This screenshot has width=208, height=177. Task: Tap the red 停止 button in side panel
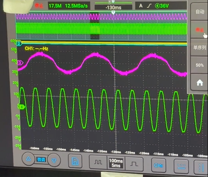tap(200, 30)
